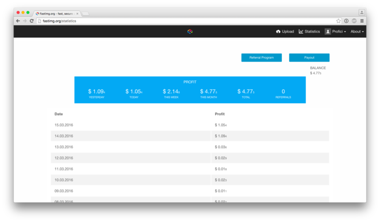Click the Payout button
Viewport: 380px width, 222px height.
pos(309,58)
